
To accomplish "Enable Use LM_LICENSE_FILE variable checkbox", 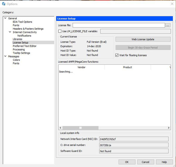I will [60, 31].
